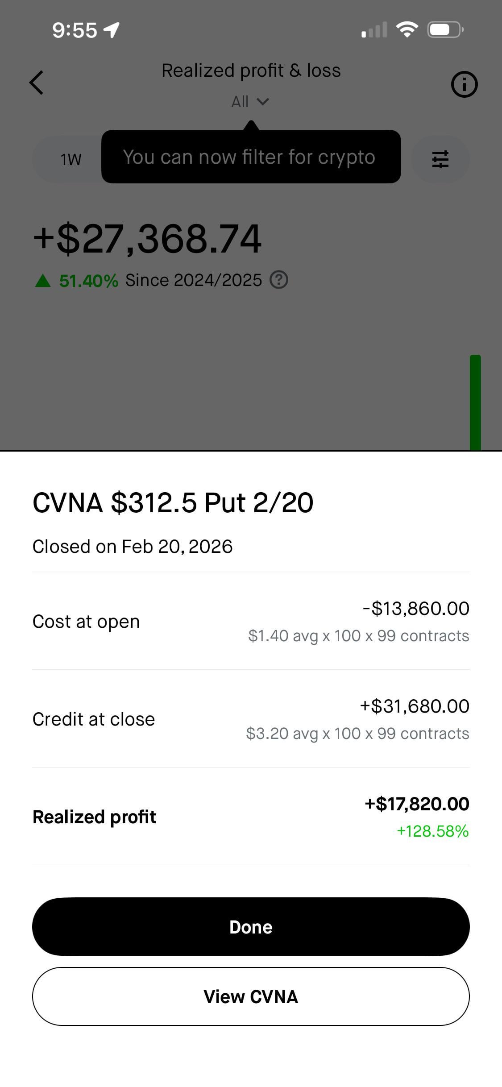Tap the View CVNA button
502x1087 pixels.
(x=251, y=996)
